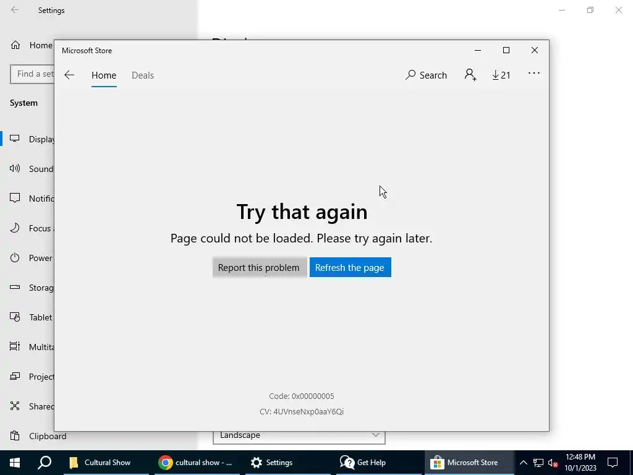Image resolution: width=633 pixels, height=475 pixels.
Task: Open Multitasking in Settings sidebar
Action: tap(28, 347)
